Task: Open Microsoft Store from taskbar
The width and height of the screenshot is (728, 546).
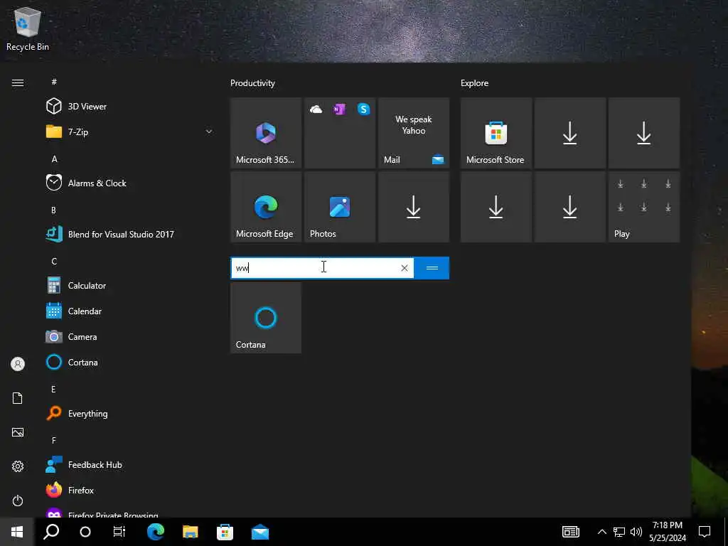Action: pos(225,532)
